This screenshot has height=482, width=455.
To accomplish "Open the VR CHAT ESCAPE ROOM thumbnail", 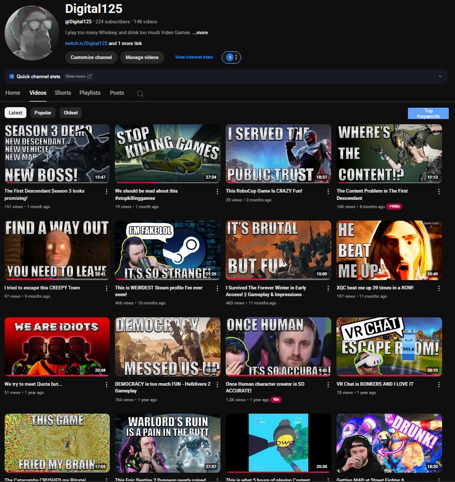I will pyautogui.click(x=389, y=347).
